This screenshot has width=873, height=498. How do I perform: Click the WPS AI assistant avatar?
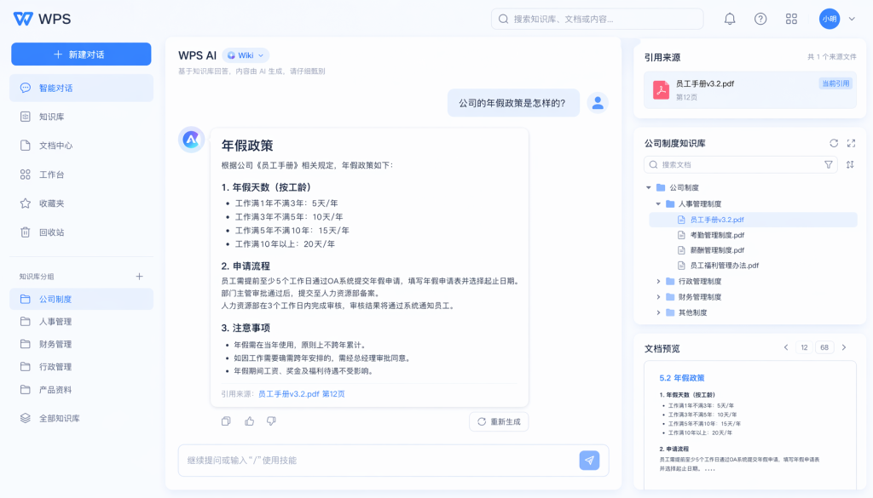[191, 140]
